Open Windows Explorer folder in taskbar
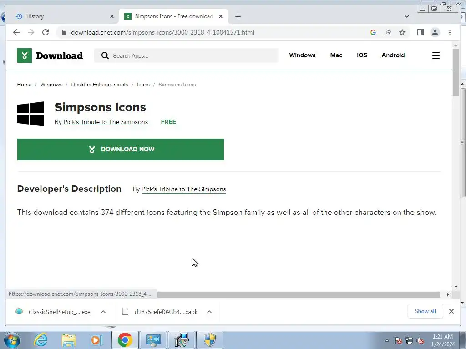 (x=69, y=340)
